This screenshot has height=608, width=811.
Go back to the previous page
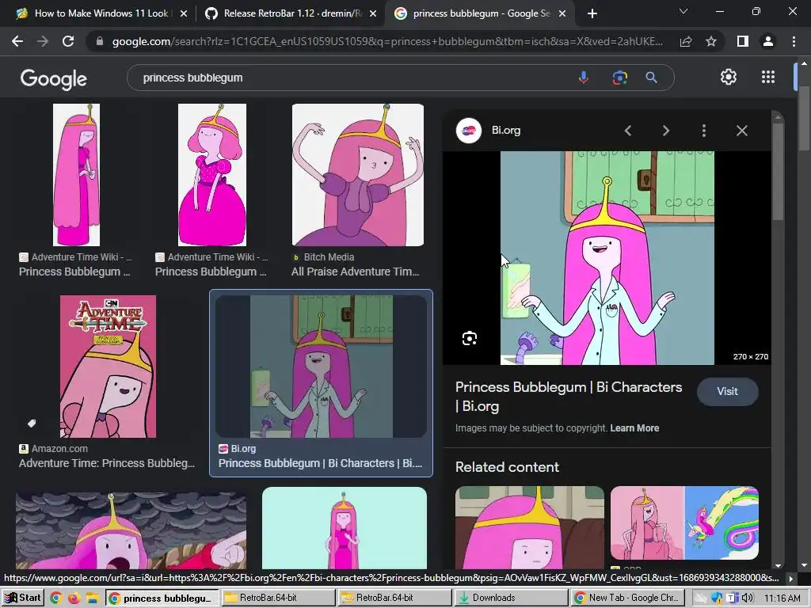pyautogui.click(x=17, y=41)
